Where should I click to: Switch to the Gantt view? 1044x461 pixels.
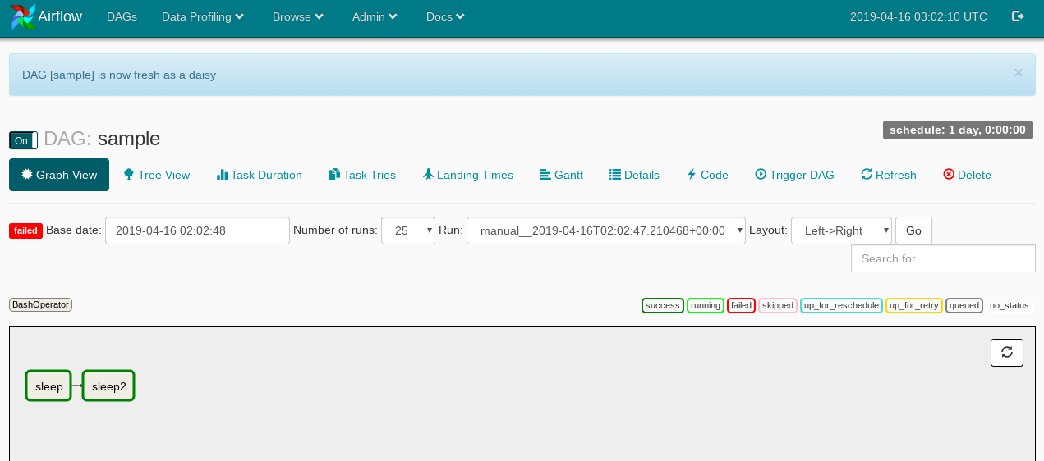561,175
